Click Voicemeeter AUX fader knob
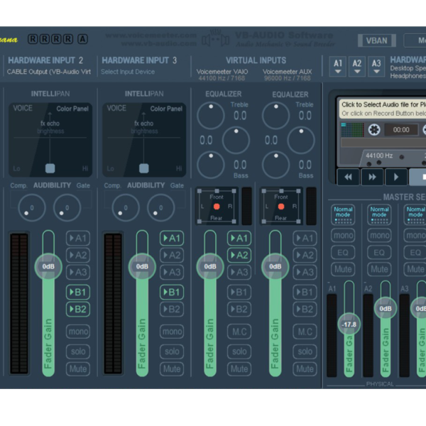426x426 pixels. pyautogui.click(x=275, y=266)
